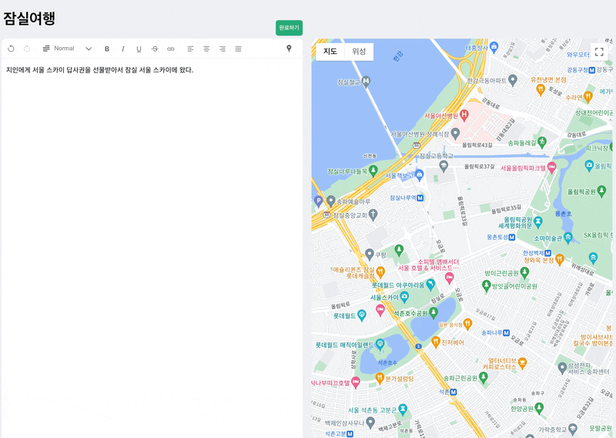Click the 잠실여행 page title

pos(29,18)
